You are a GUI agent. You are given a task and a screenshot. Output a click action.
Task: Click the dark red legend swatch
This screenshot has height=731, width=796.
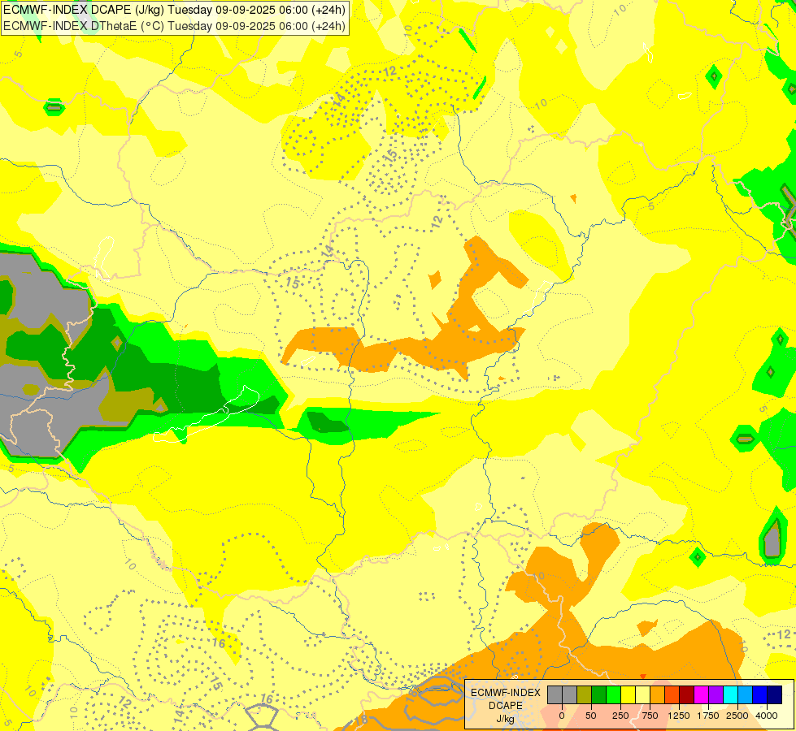pyautogui.click(x=686, y=694)
